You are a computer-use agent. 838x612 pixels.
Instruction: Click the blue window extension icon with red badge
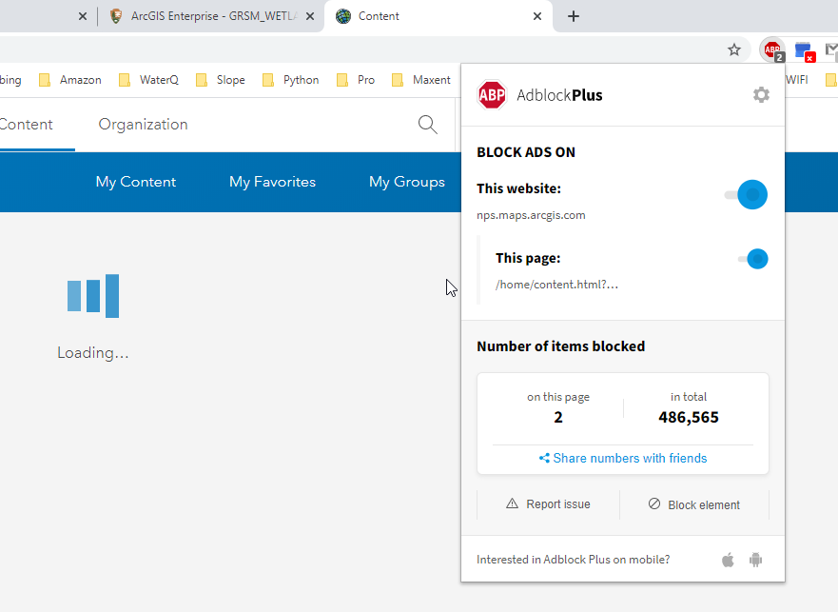pyautogui.click(x=804, y=50)
